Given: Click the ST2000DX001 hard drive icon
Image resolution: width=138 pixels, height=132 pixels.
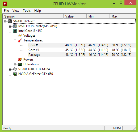Looking at the screenshot, I should pos(15,69).
